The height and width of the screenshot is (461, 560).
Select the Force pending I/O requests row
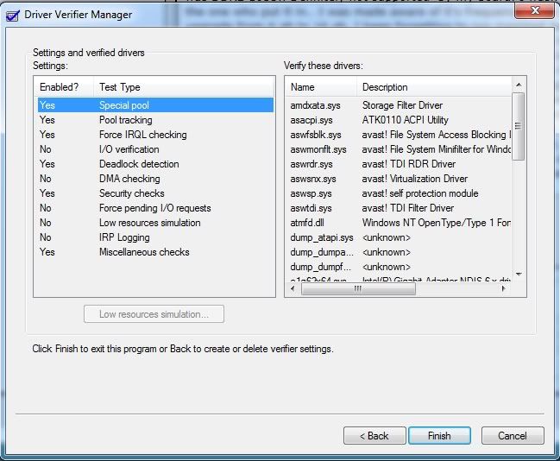tap(155, 208)
